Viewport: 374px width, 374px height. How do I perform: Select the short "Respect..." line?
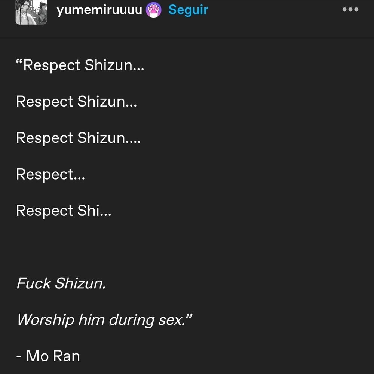click(x=50, y=174)
